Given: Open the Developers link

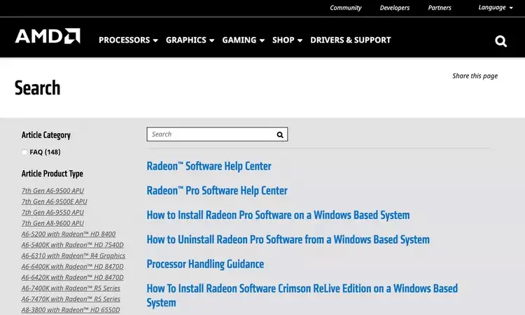Looking at the screenshot, I should [x=394, y=8].
